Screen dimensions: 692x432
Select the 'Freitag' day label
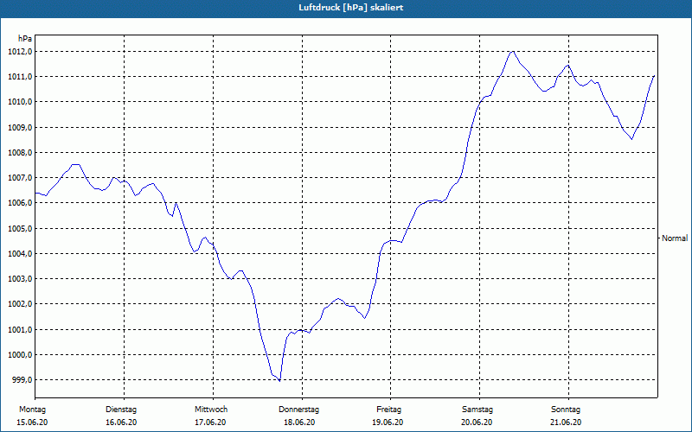(x=388, y=410)
